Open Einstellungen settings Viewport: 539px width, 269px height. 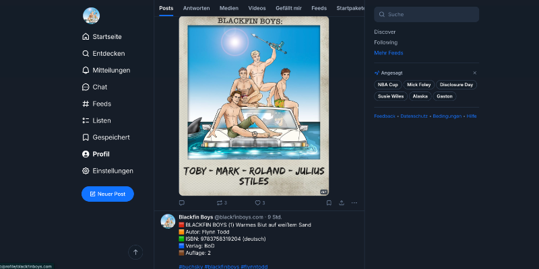coord(113,171)
